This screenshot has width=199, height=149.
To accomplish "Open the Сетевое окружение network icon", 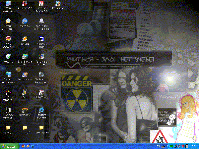I will click(x=8, y=77).
